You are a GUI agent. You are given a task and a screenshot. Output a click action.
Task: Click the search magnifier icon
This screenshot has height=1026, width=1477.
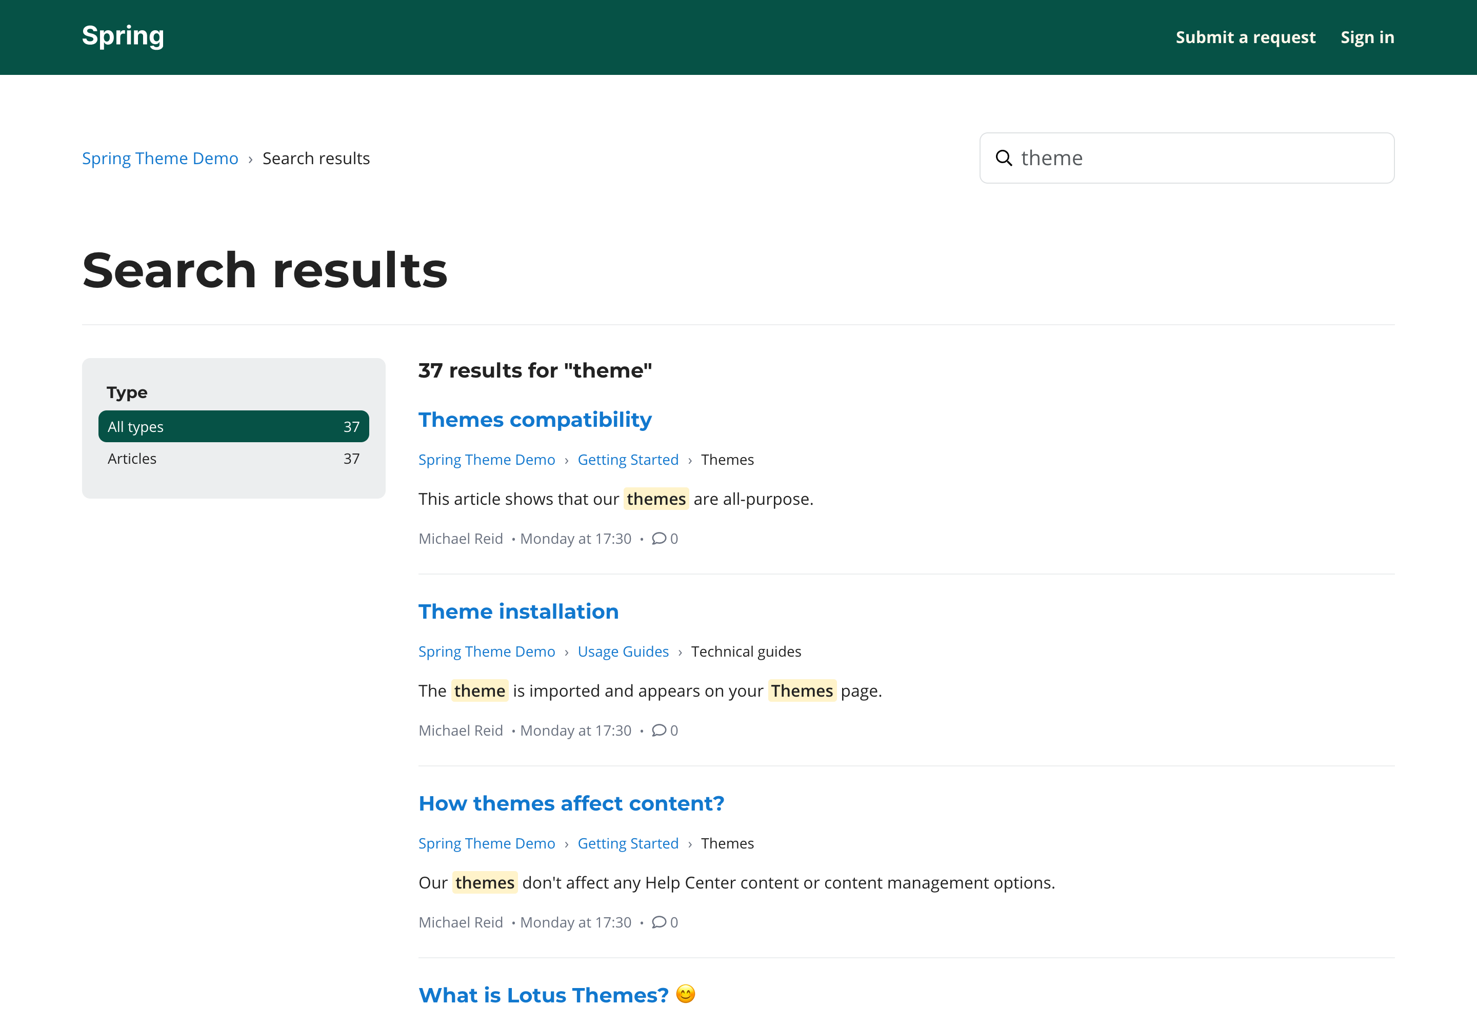click(1003, 158)
